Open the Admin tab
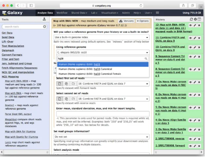Image resolution: width=205 pixels, height=157 pixels. click(126, 13)
